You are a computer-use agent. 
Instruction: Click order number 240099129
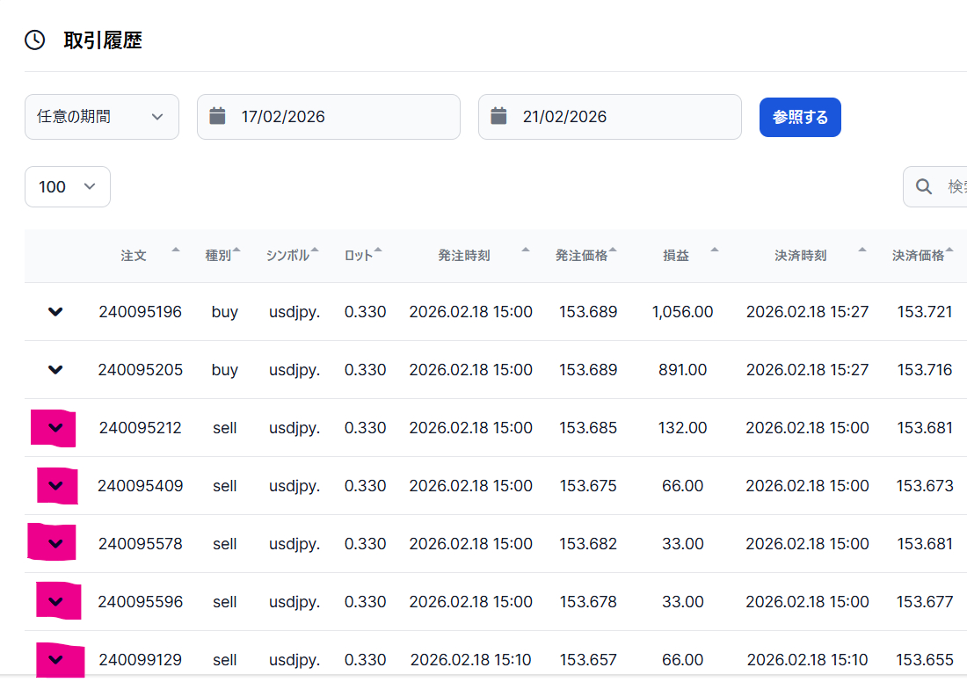(140, 660)
